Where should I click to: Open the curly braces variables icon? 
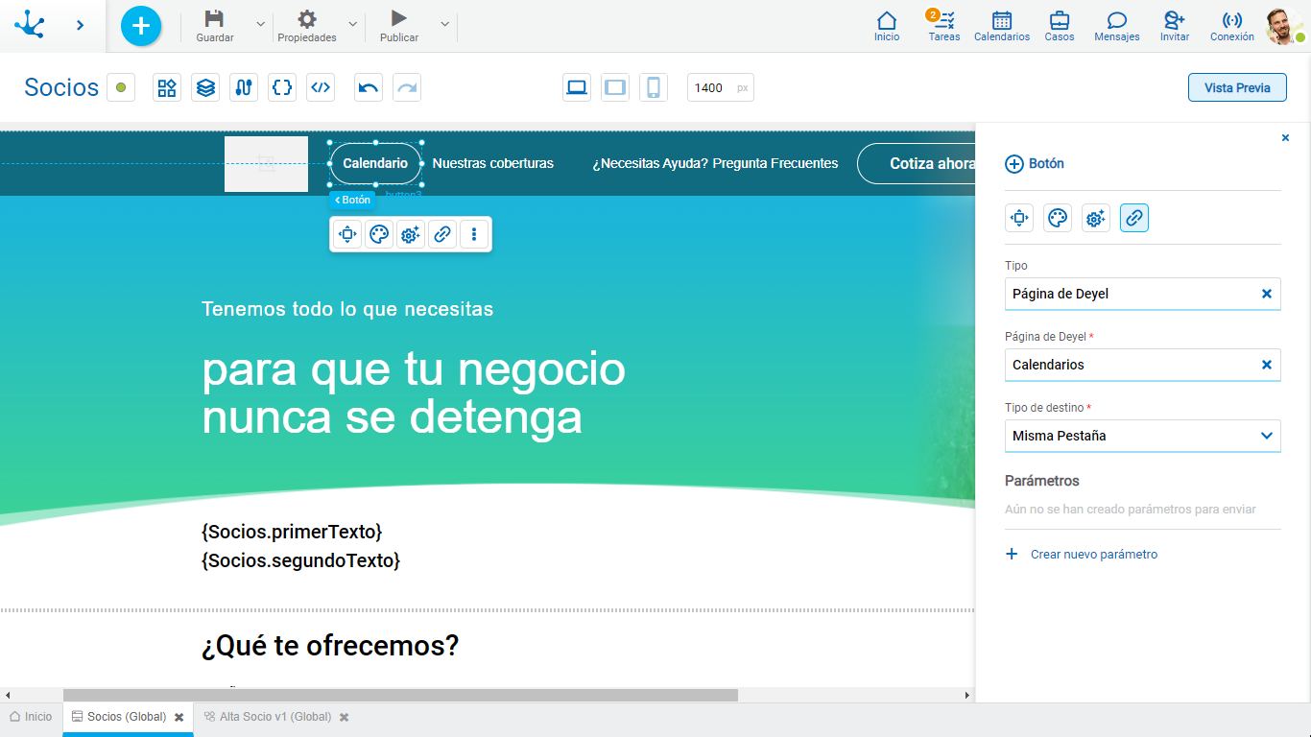tap(282, 87)
